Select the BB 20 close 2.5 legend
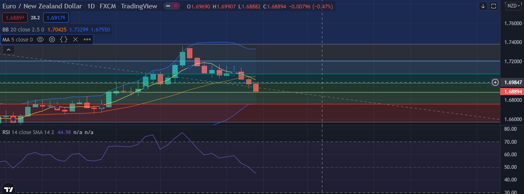The height and width of the screenshot is (194, 524). tap(23, 29)
